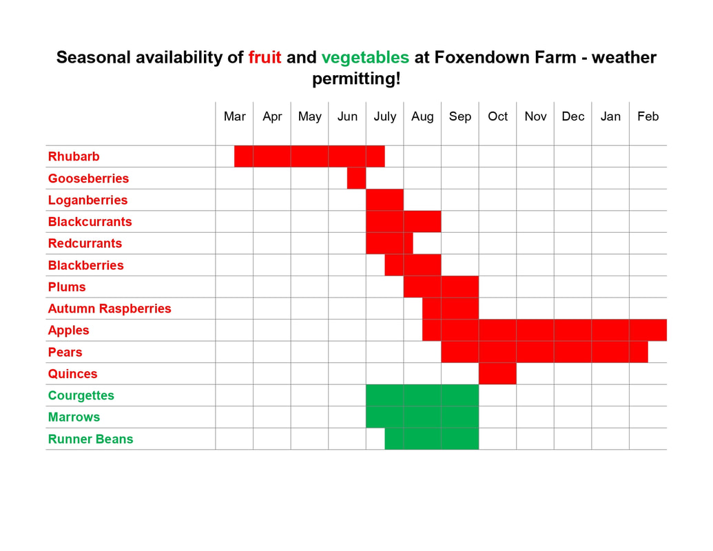Screen dimensions: 713x551
Task: Click the Mar column header
Action: click(235, 116)
